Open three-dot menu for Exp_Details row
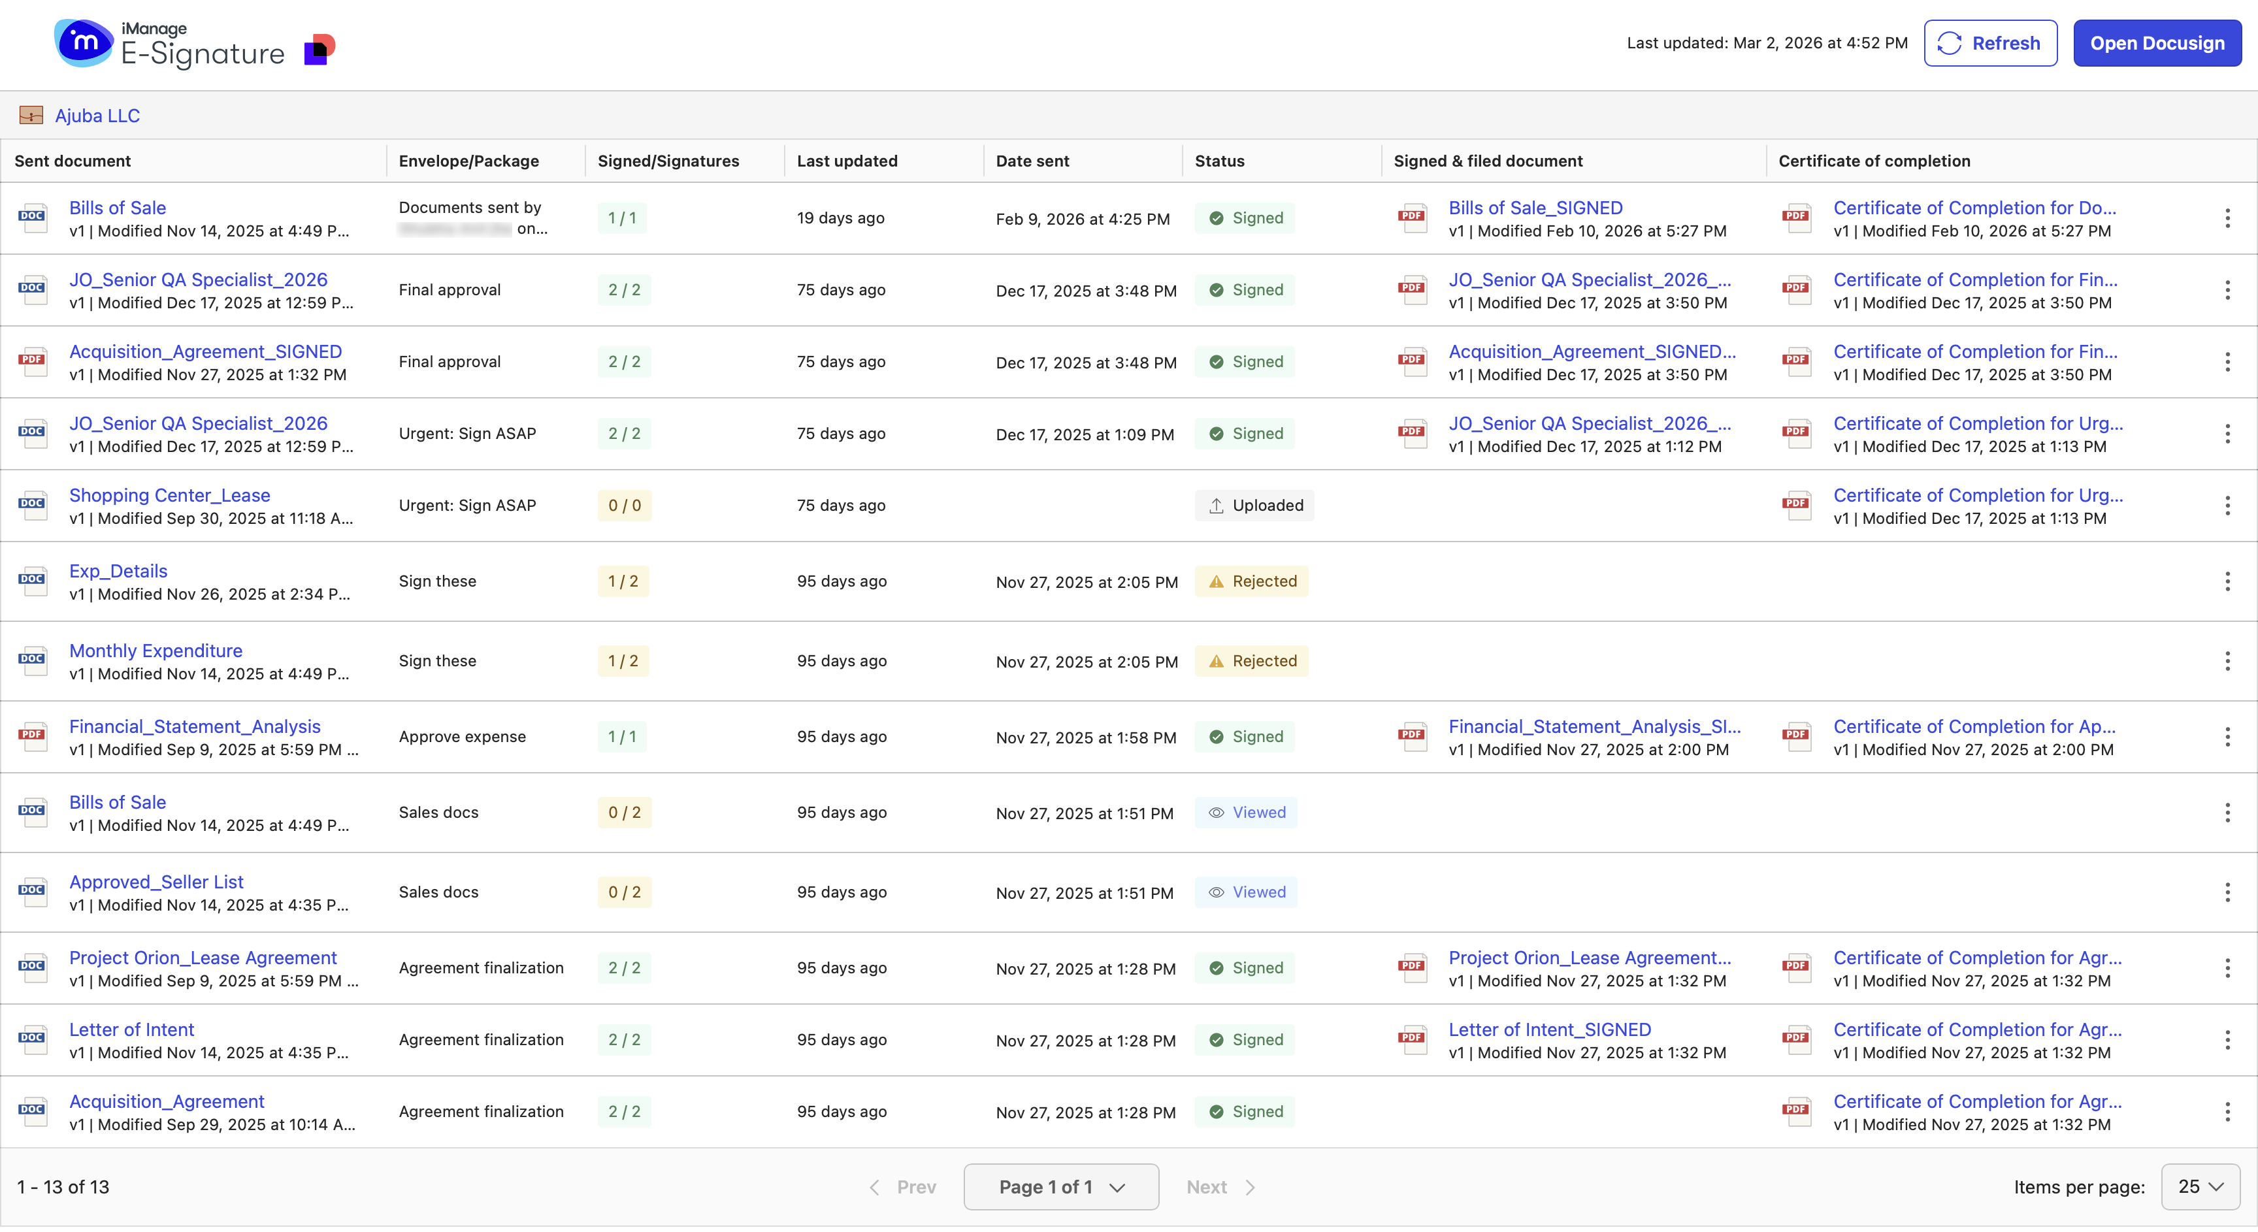This screenshot has width=2258, height=1232. [2227, 581]
